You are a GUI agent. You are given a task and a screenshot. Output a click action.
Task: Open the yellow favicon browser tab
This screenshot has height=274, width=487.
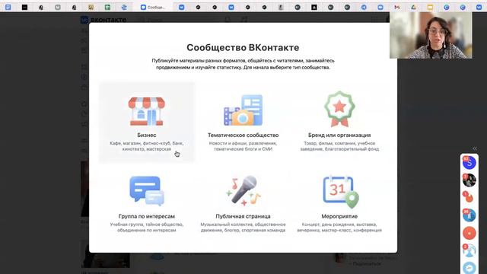[x=430, y=7]
